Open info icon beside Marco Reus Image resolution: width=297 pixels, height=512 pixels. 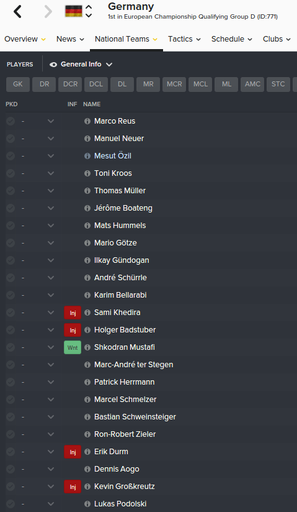point(87,121)
